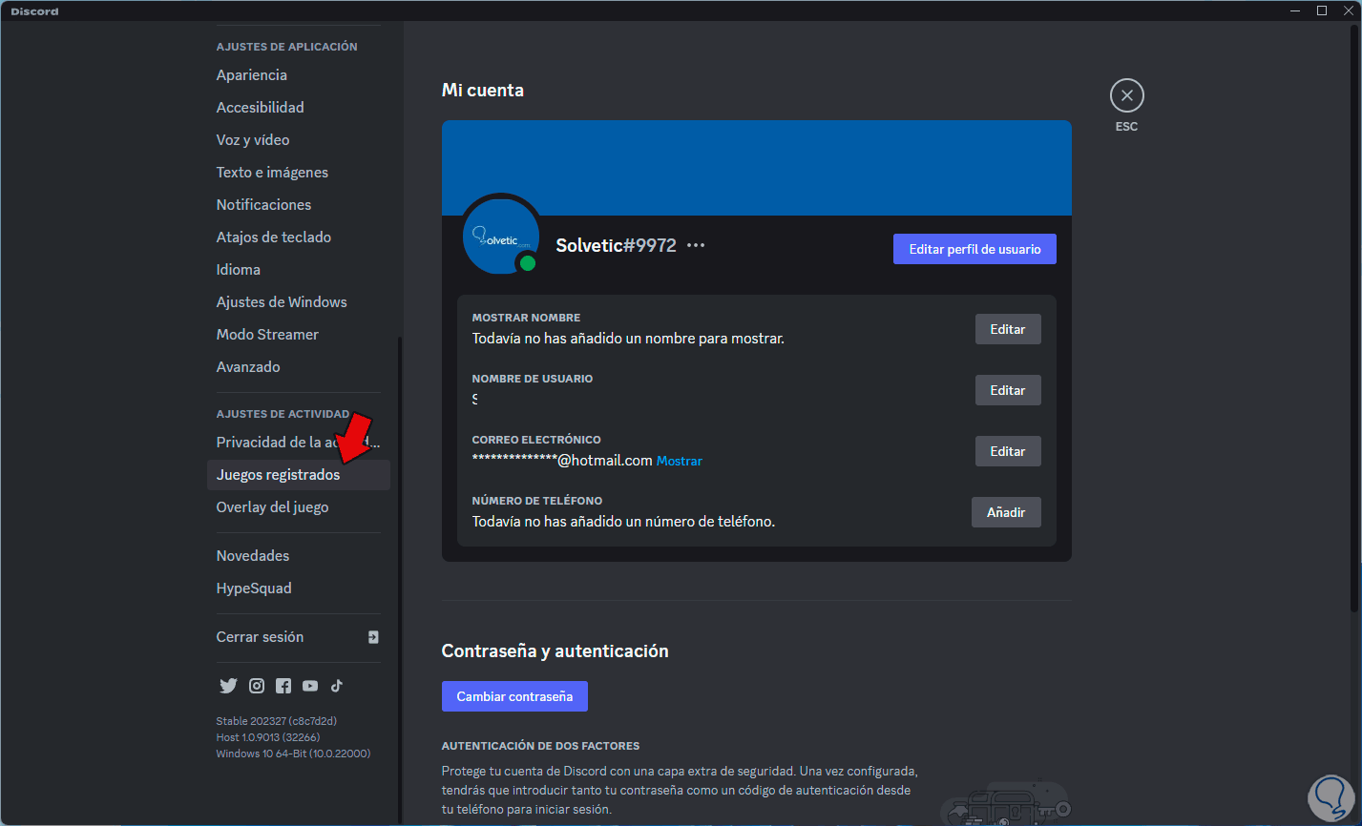The height and width of the screenshot is (826, 1362).
Task: Click "Todavía no has añadido un número de teléfono."
Action: point(623,522)
